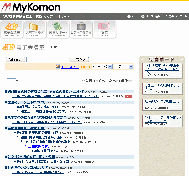Open the 経営サポート management icon
Viewport: 189px width, 176px height.
click(x=58, y=29)
